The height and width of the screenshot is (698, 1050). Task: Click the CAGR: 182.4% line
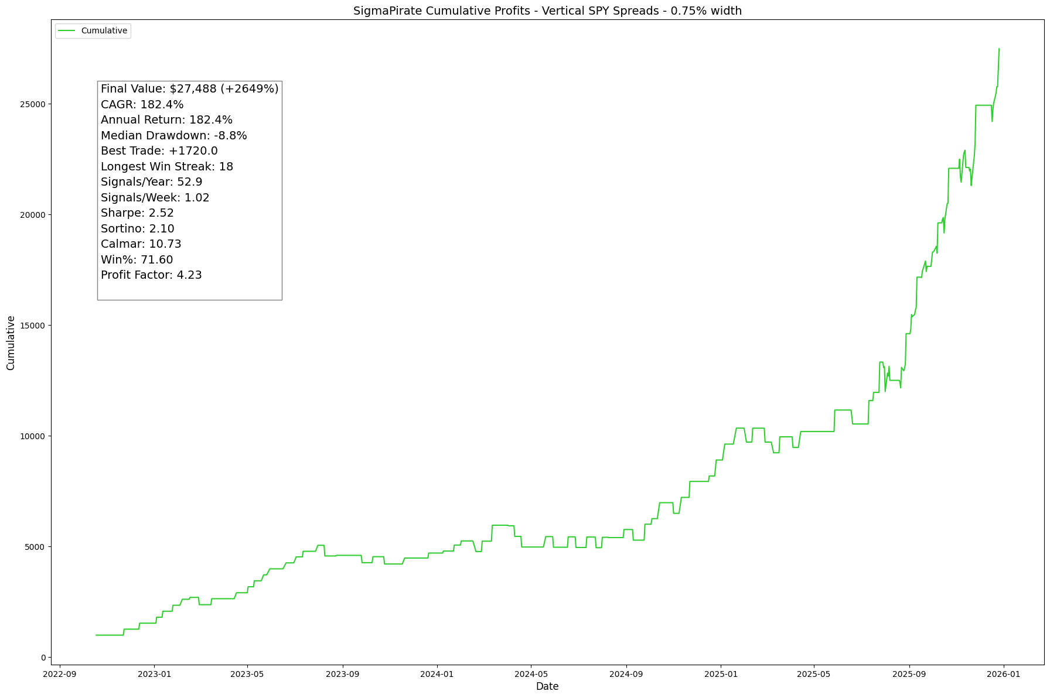click(x=142, y=105)
